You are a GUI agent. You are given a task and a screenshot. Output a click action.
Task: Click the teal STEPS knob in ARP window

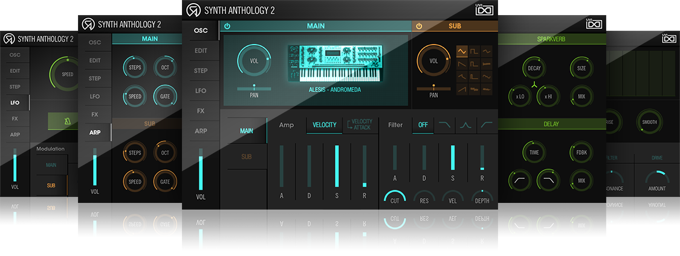(x=135, y=68)
